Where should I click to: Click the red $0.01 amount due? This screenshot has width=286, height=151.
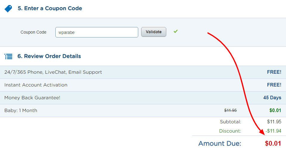[273, 144]
